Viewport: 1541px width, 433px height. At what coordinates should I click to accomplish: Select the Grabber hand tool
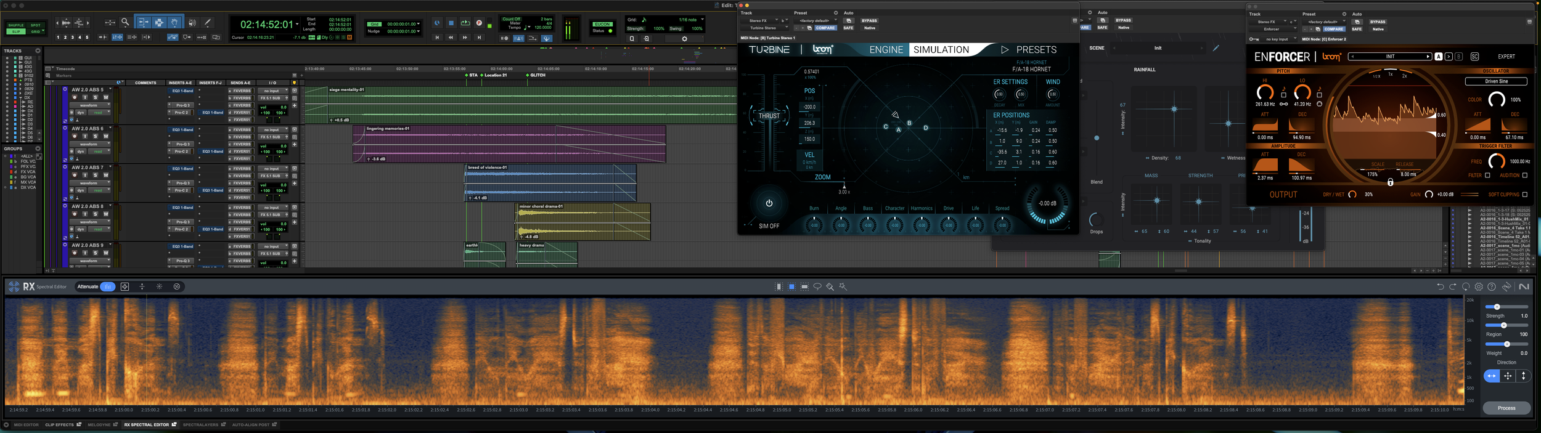pos(175,23)
